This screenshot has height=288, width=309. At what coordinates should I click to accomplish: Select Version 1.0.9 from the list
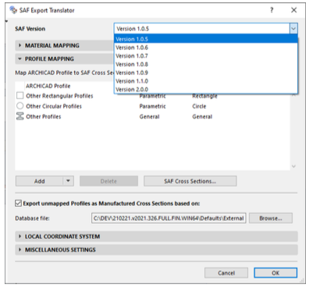pyautogui.click(x=206, y=73)
